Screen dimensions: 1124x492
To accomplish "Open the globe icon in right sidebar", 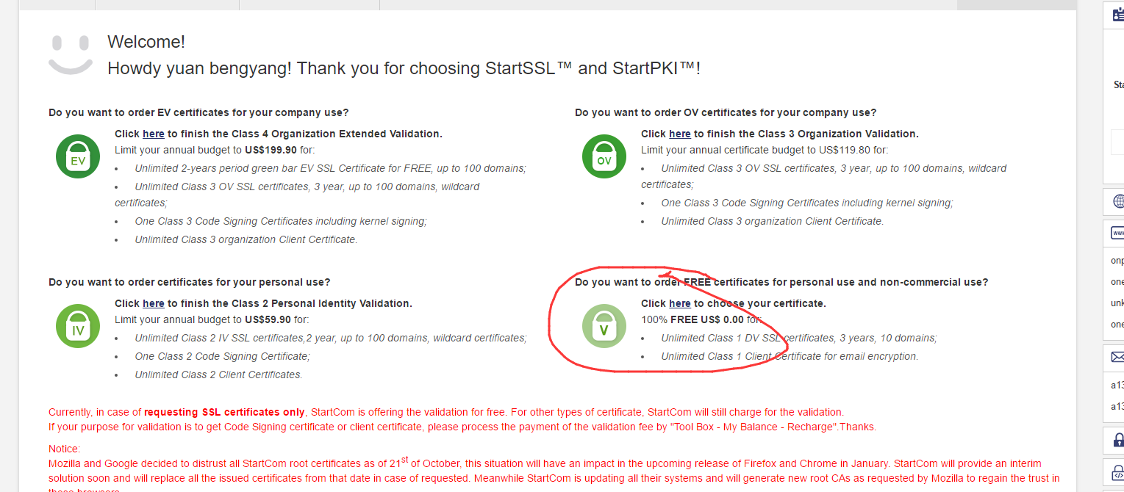I will tap(1118, 201).
